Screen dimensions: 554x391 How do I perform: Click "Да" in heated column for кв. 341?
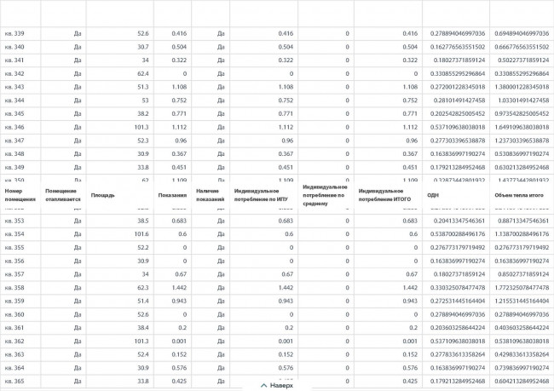pyautogui.click(x=78, y=60)
